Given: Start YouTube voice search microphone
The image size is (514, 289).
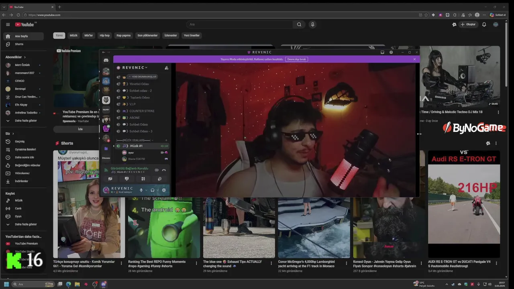Looking at the screenshot, I should click(x=312, y=24).
